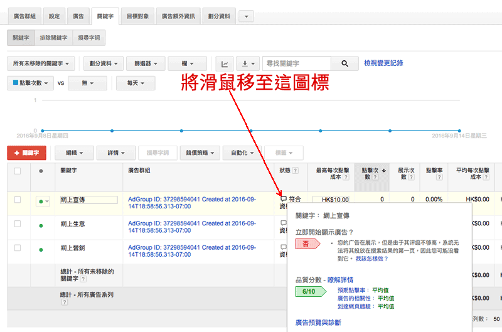Switch to the 設定 tab
Viewport: 502px width, 332px height.
(55, 16)
